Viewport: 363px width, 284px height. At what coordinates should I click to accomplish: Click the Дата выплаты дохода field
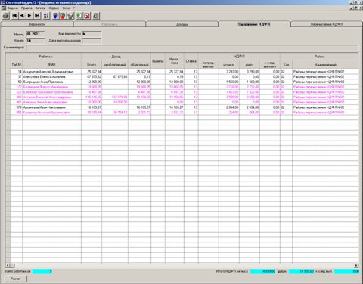click(92, 41)
